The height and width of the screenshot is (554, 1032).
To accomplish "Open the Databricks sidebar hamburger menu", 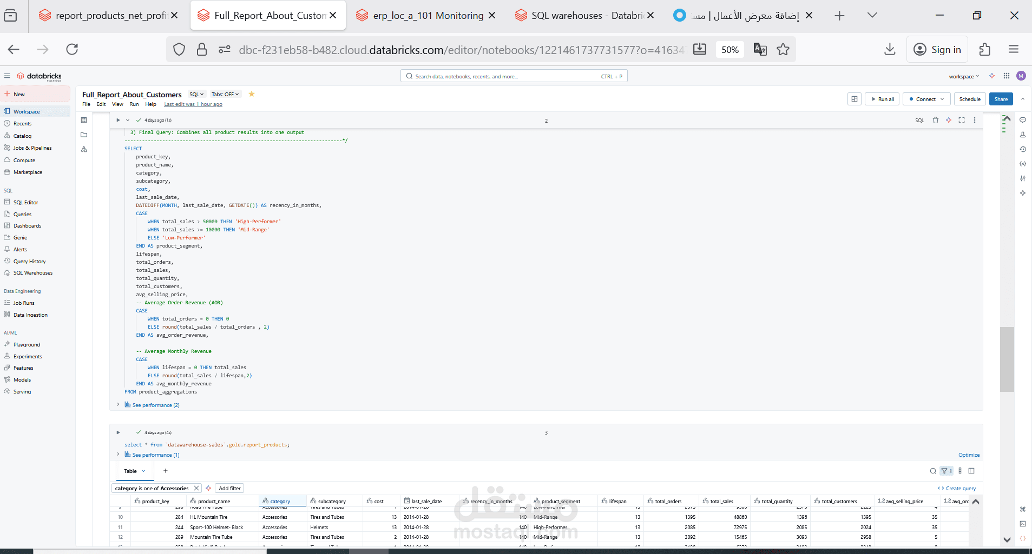I will click(6, 76).
